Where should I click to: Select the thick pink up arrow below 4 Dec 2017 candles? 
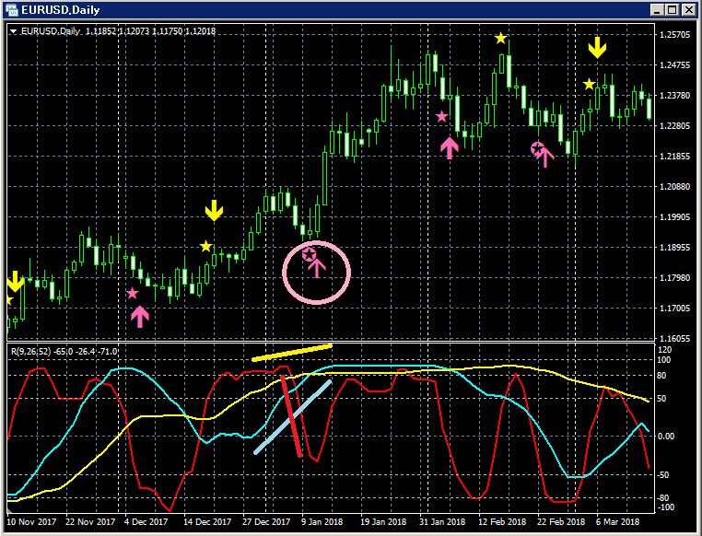click(140, 317)
